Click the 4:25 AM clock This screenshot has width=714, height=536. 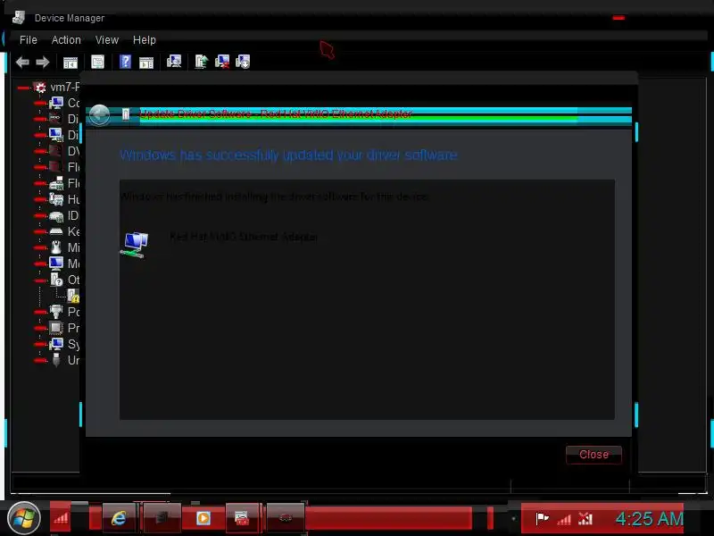pyautogui.click(x=650, y=519)
